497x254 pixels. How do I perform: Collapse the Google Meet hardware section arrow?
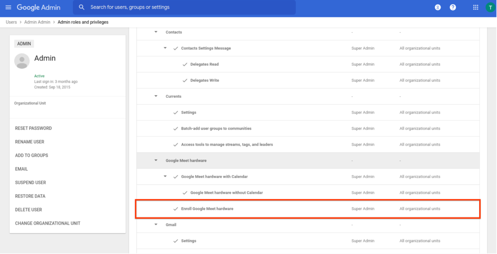tap(156, 160)
